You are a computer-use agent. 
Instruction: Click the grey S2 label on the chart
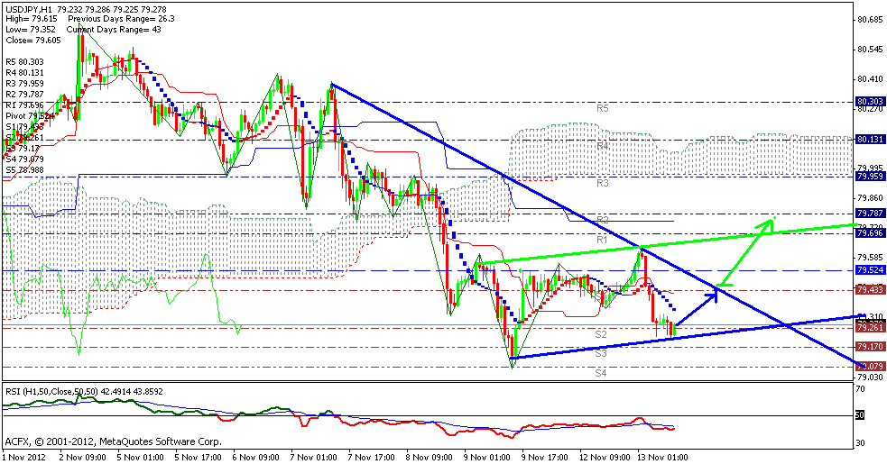point(601,334)
